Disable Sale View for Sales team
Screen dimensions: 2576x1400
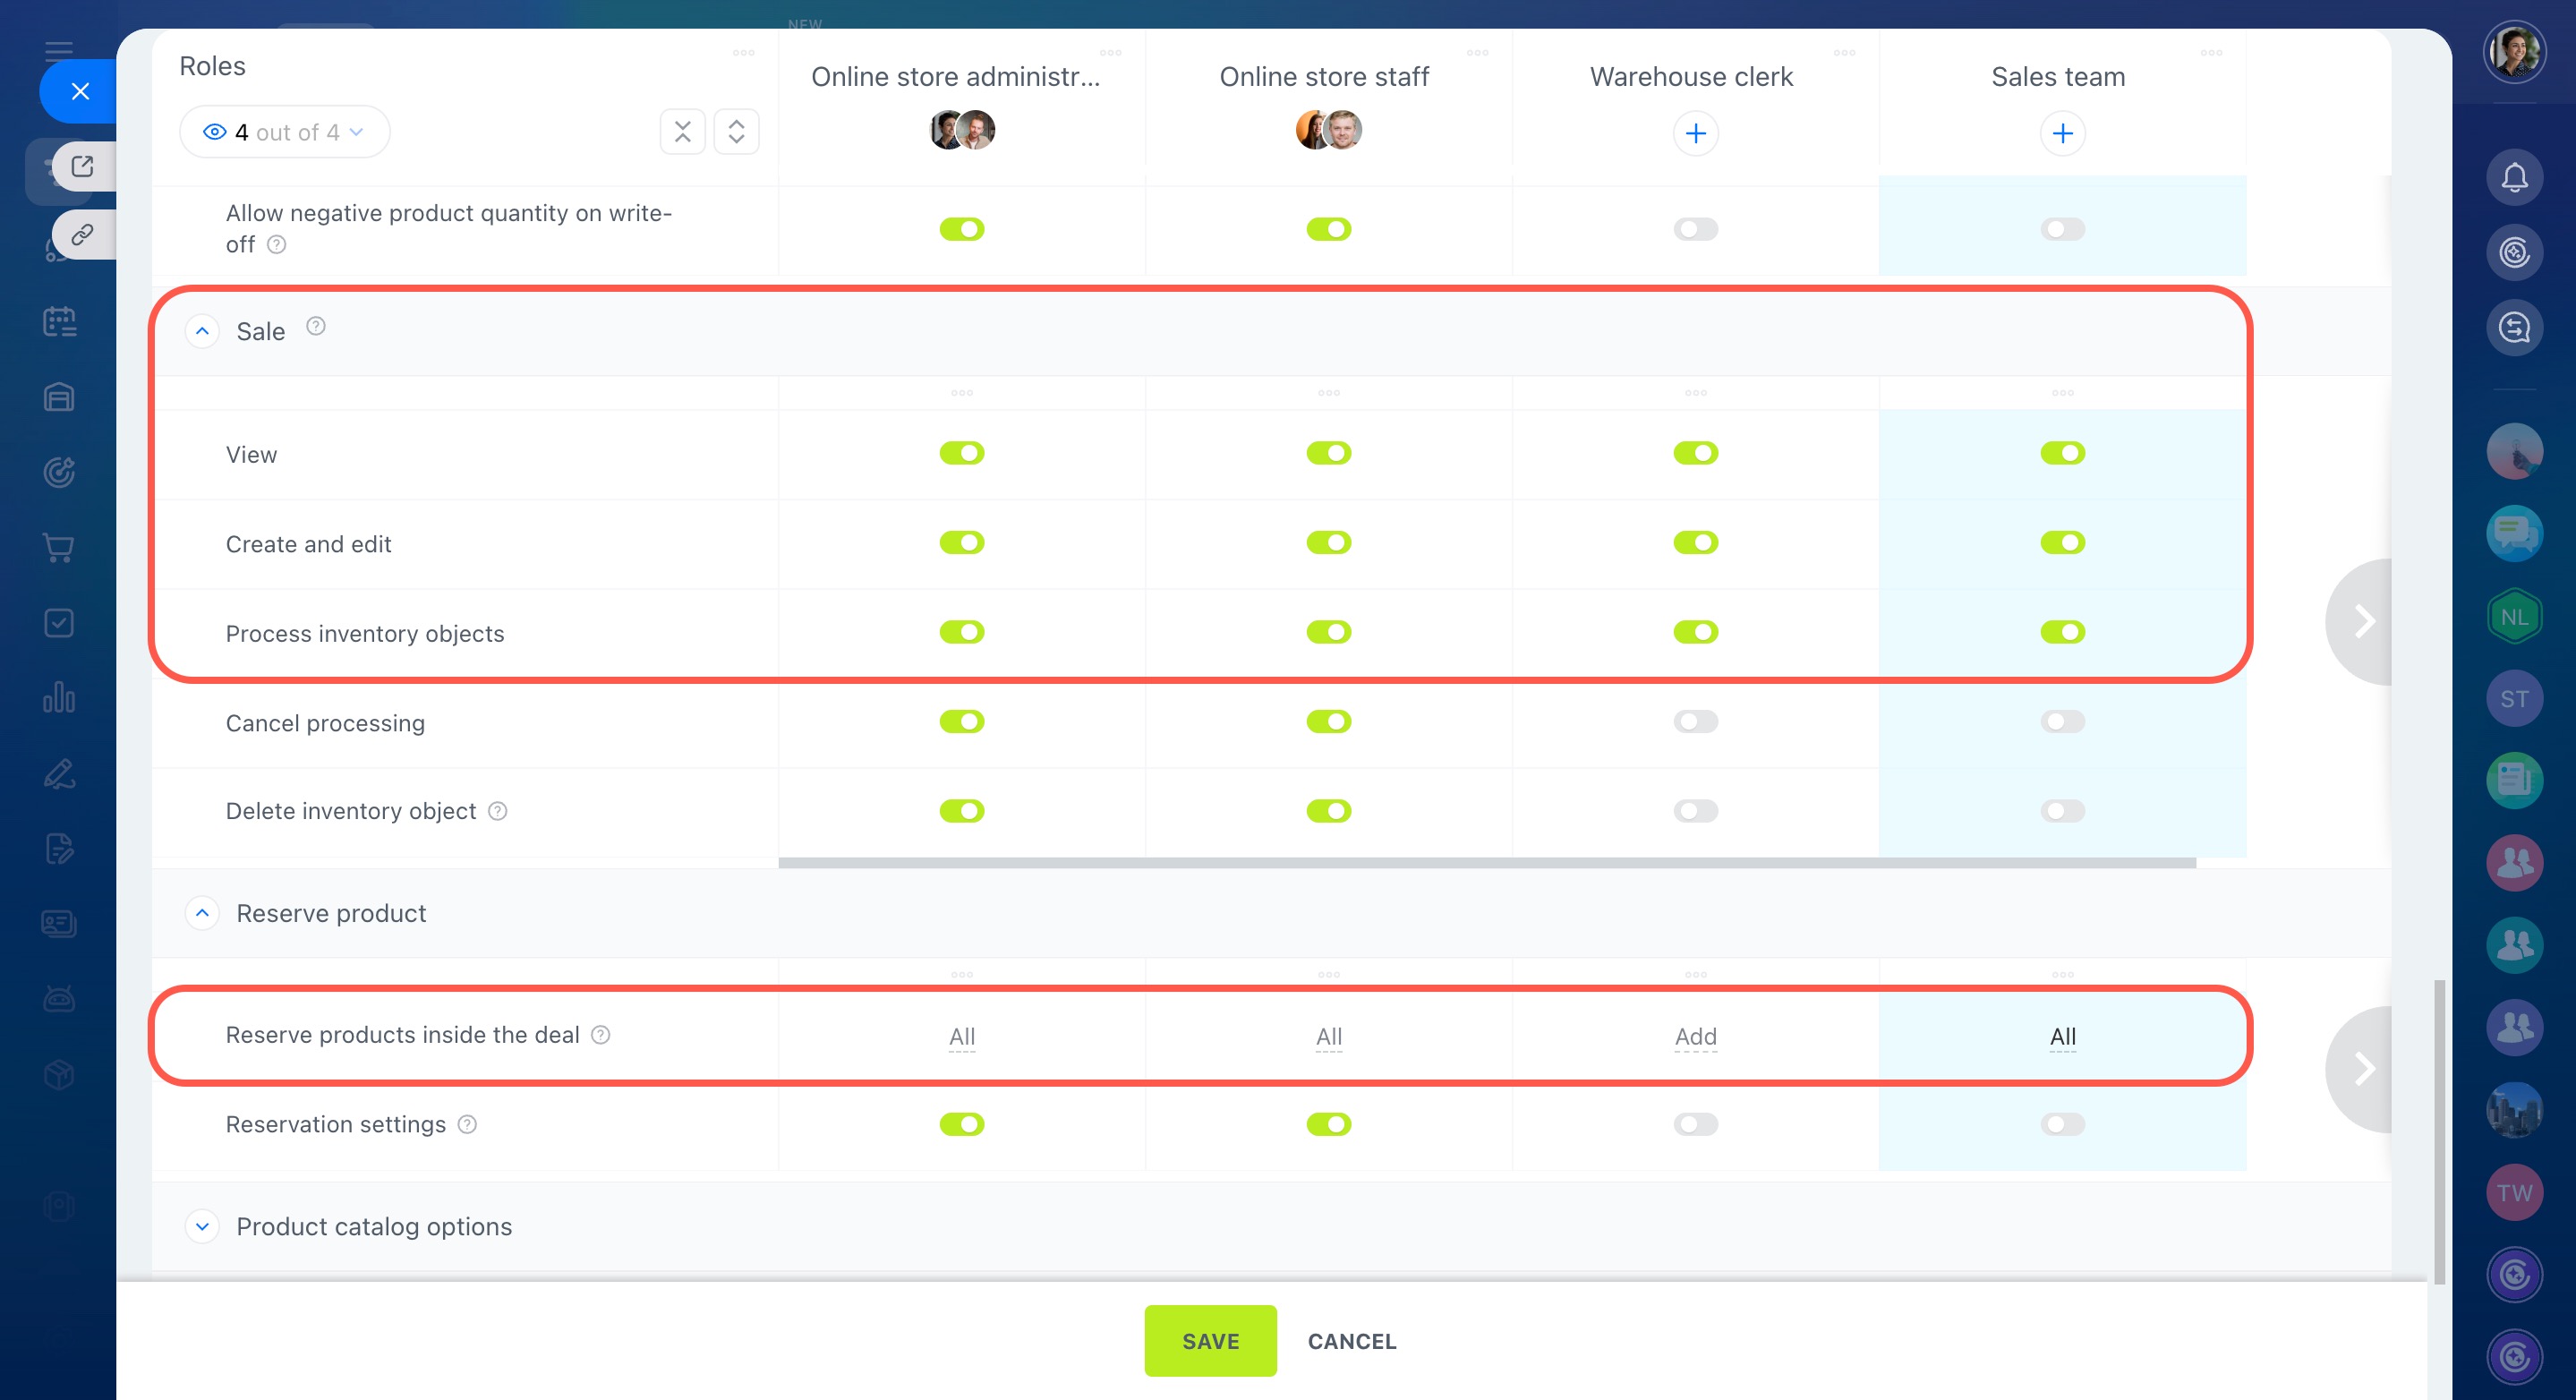(2062, 454)
